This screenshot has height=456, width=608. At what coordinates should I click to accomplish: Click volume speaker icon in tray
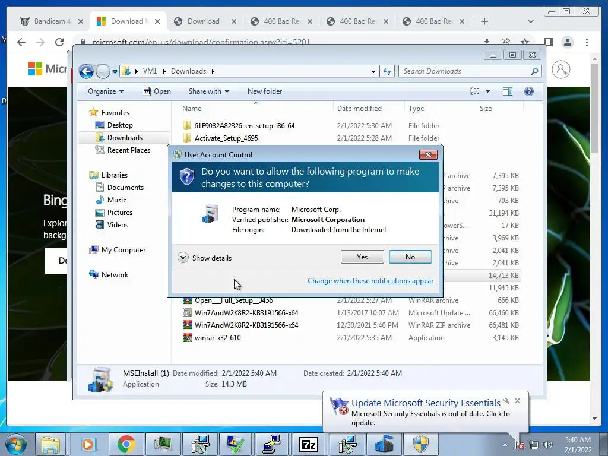[x=548, y=445]
